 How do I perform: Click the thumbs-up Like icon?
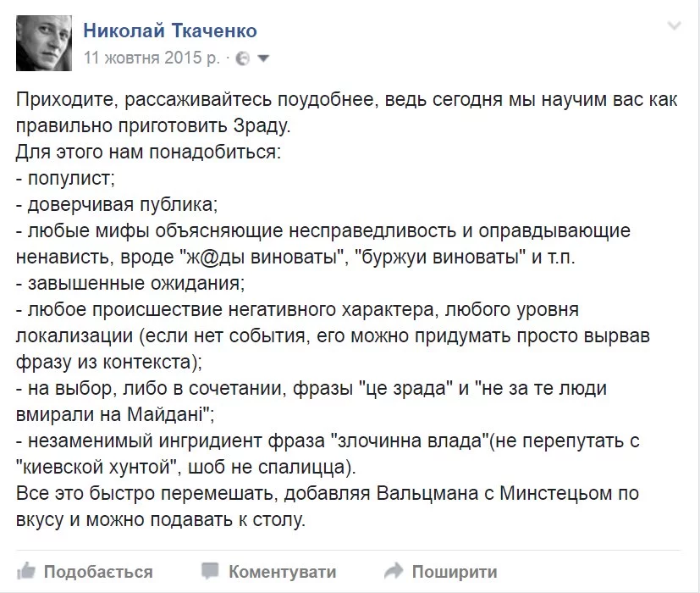pyautogui.click(x=26, y=570)
